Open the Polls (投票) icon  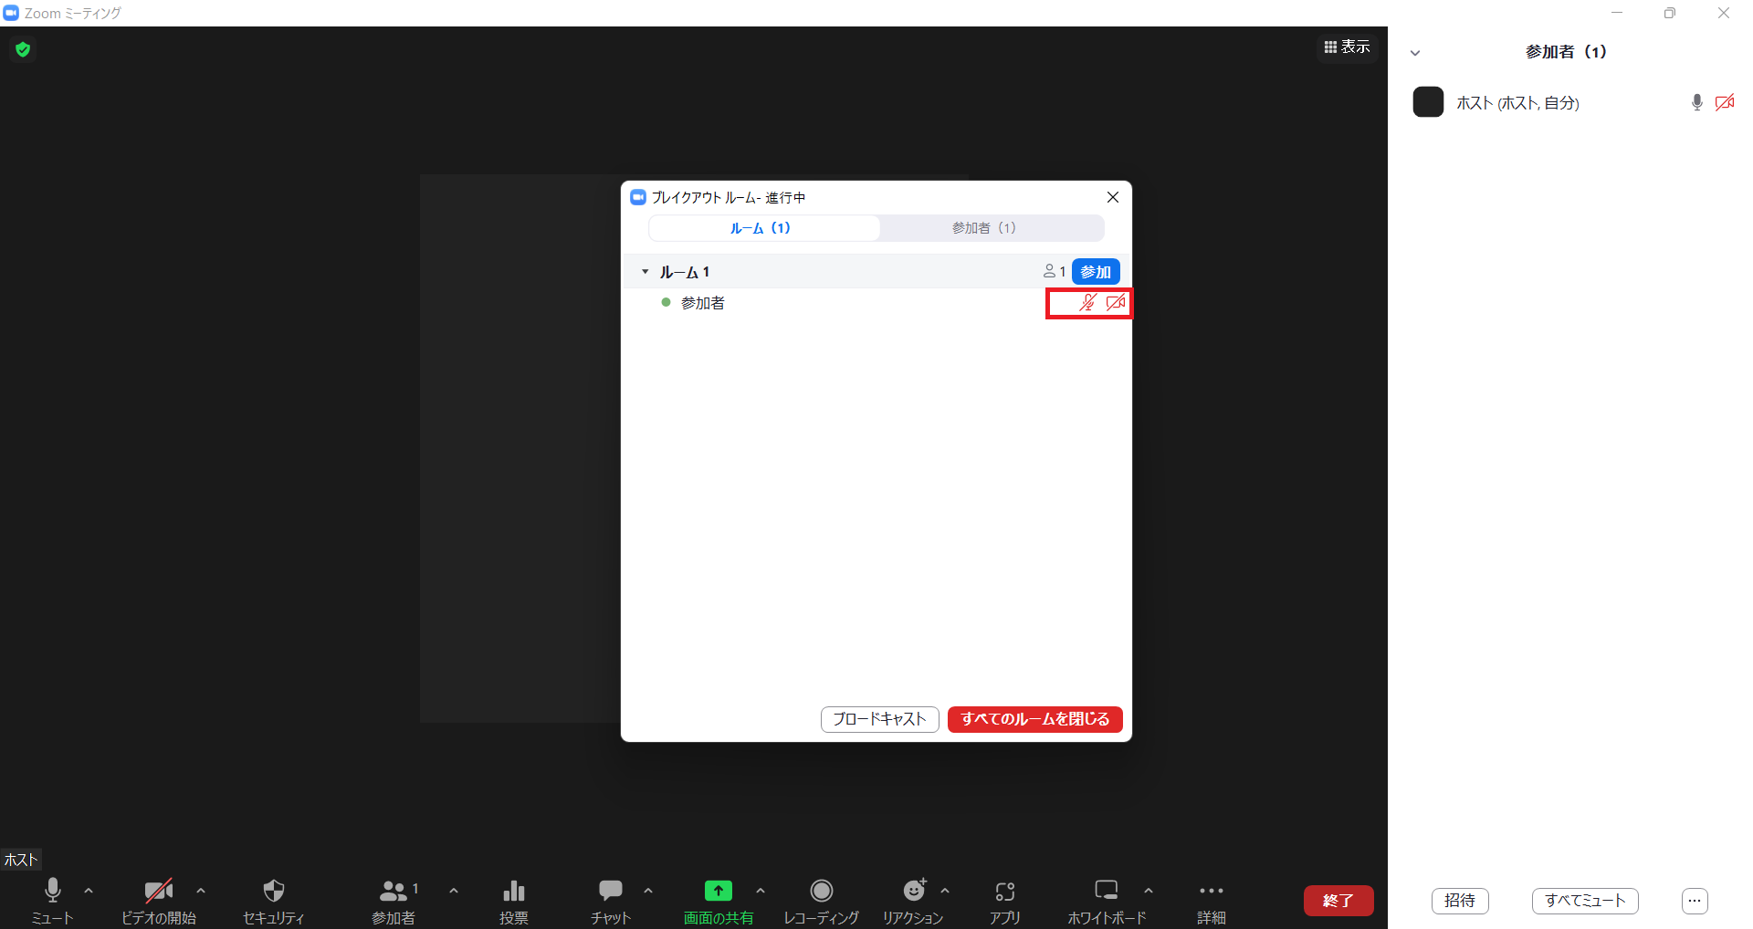[x=514, y=891]
